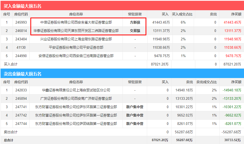
Task: Click the 交易猿 trader tag
Action: (x=135, y=31)
